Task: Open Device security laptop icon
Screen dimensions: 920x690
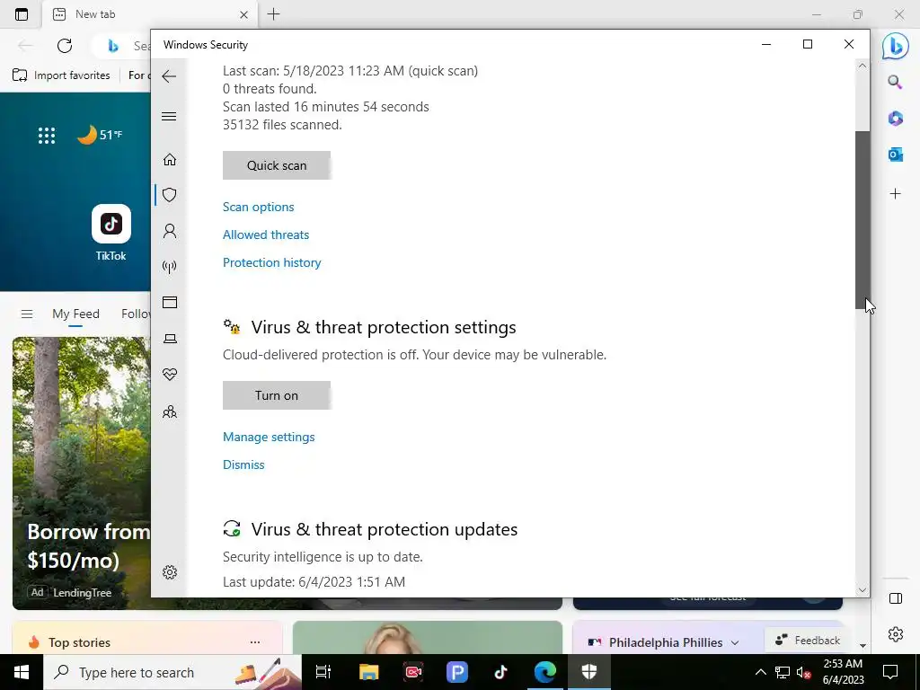Action: tap(170, 339)
